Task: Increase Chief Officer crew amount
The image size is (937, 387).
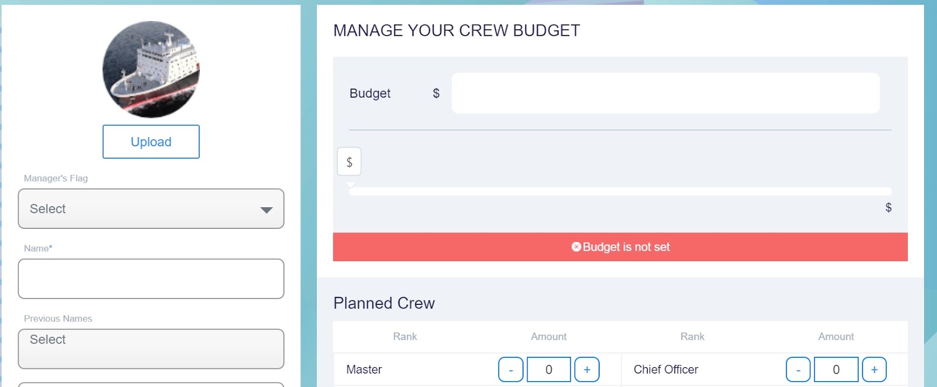Action: (x=874, y=369)
